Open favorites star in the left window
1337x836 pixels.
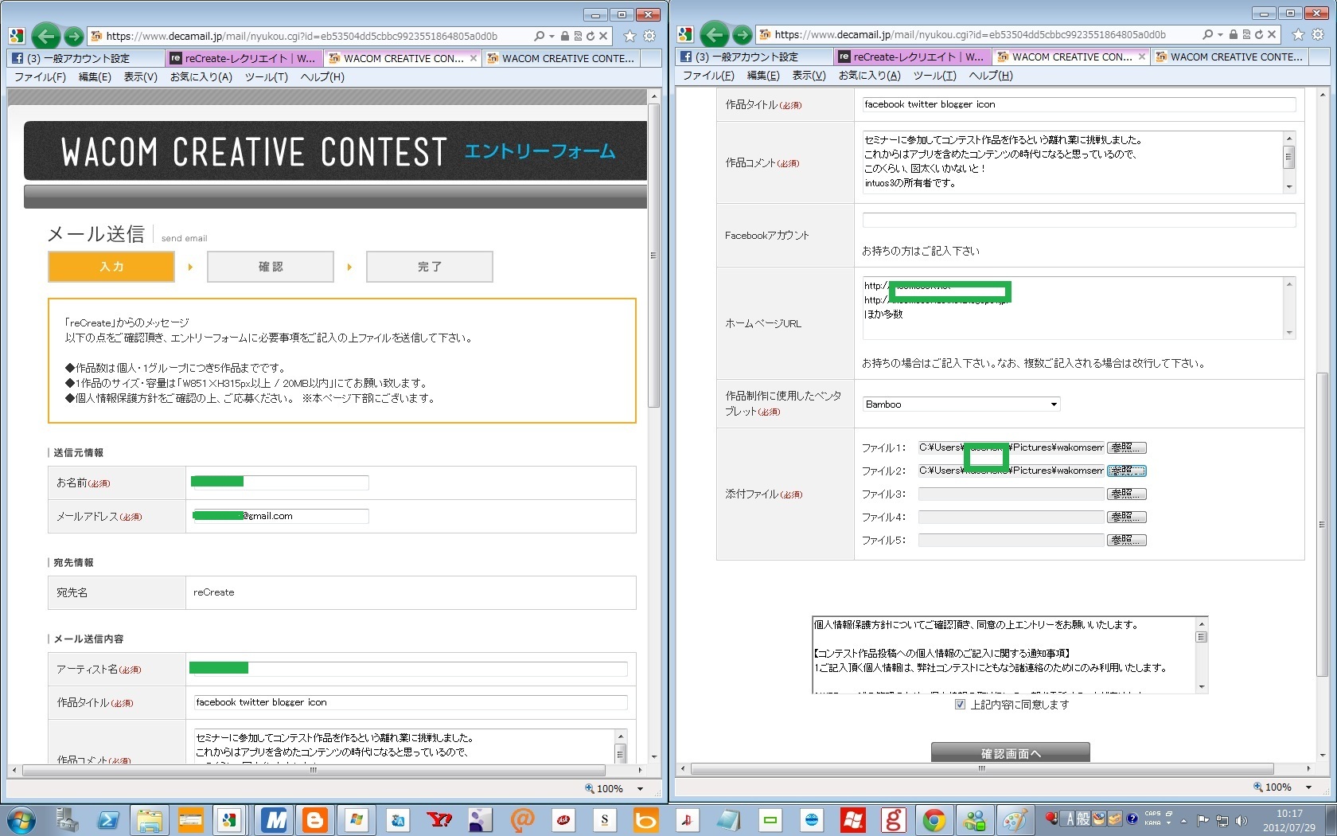tap(630, 36)
